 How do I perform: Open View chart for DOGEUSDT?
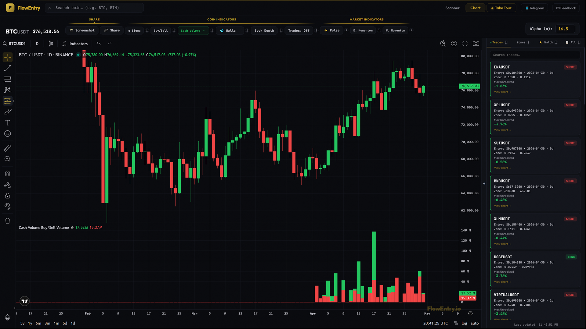pyautogui.click(x=502, y=282)
